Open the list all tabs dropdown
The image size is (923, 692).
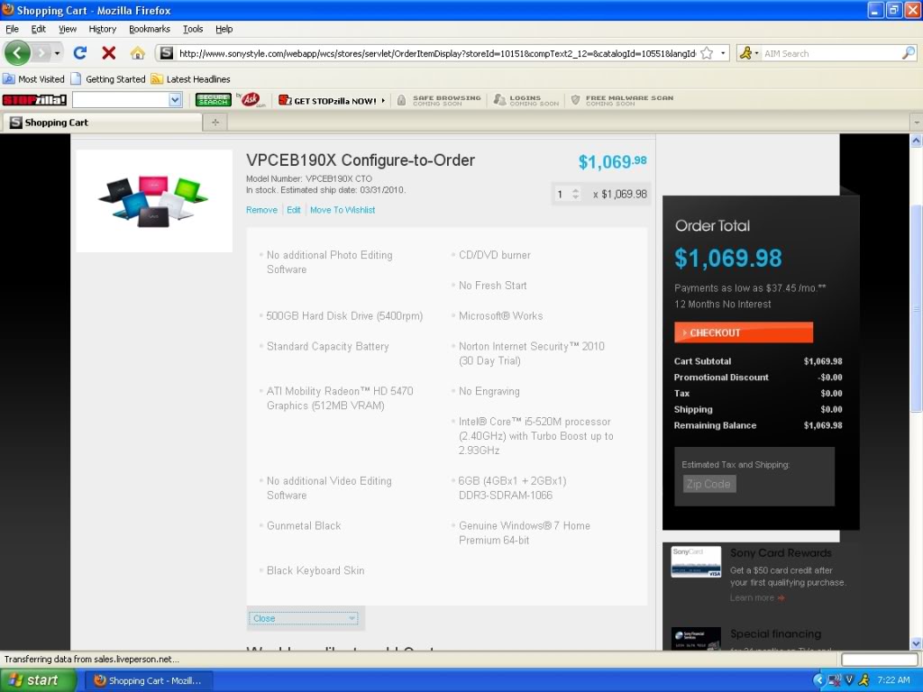916,123
